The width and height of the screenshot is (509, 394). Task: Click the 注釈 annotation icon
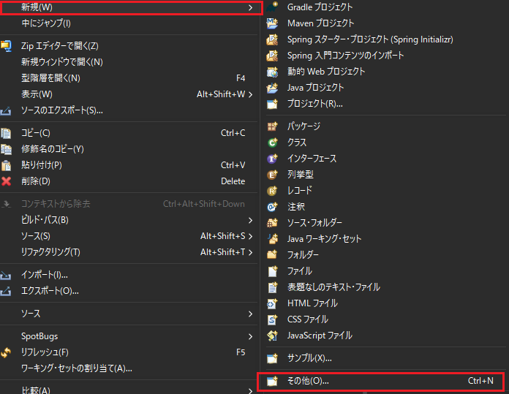(x=272, y=207)
